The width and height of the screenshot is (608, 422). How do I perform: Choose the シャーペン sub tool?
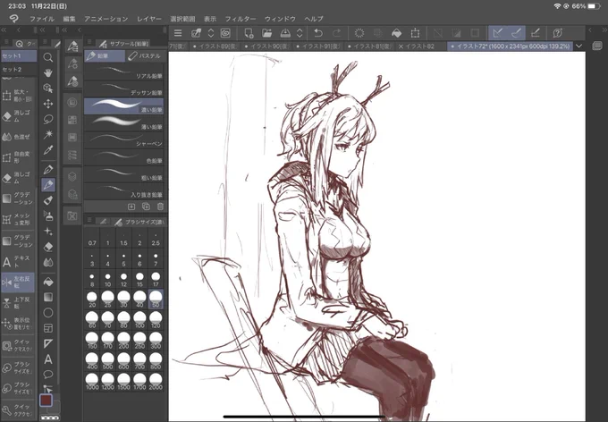pyautogui.click(x=123, y=139)
